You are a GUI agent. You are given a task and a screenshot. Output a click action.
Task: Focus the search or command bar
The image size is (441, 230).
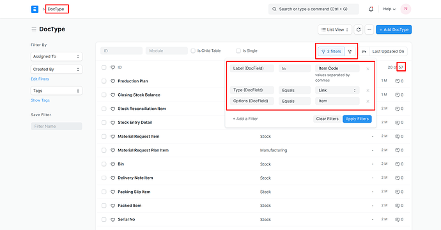(x=314, y=9)
